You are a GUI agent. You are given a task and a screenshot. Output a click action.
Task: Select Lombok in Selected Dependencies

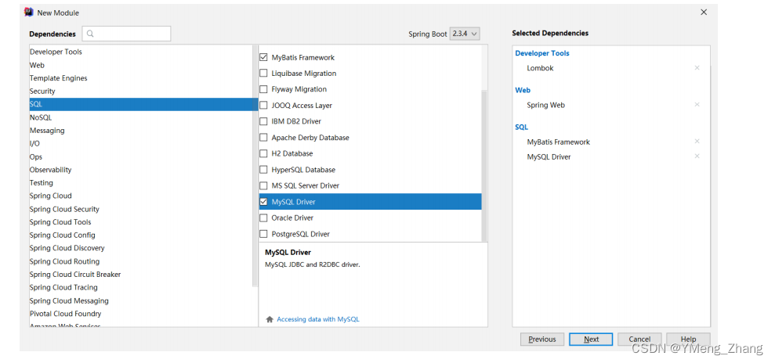pyautogui.click(x=540, y=68)
